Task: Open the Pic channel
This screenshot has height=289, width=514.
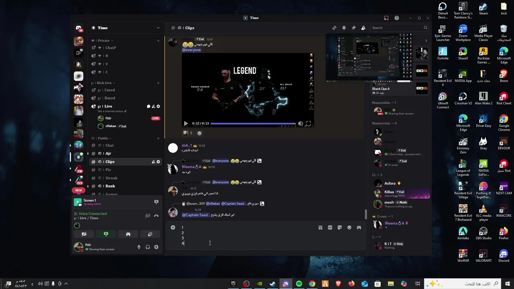Action: [x=125, y=170]
